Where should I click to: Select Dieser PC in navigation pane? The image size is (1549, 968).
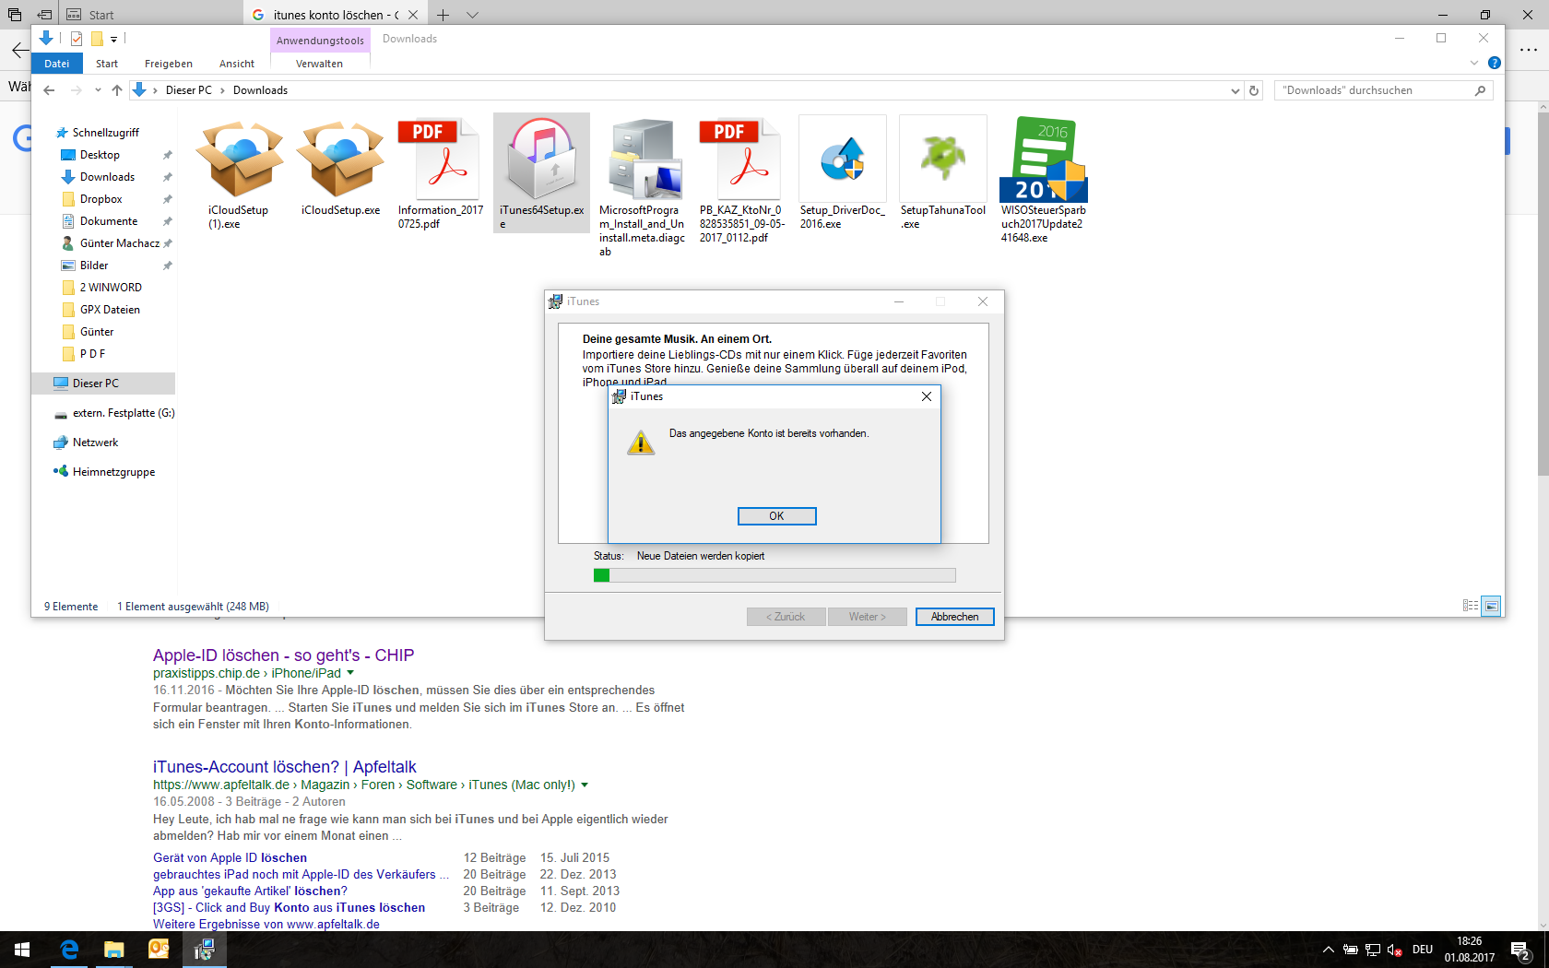(x=96, y=384)
